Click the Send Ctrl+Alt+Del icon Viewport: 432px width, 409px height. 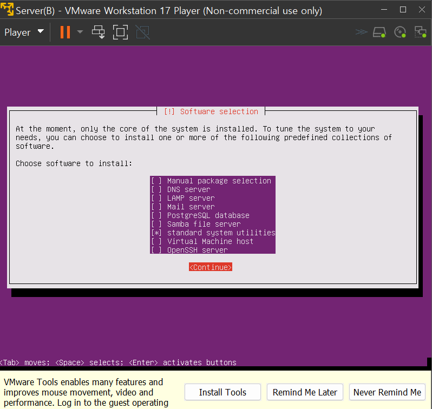tap(99, 32)
